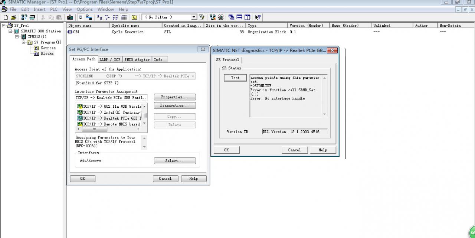Click Cancel in SIMATIC NET diagnostics dialog
This screenshot has height=238, width=475.
294,150
